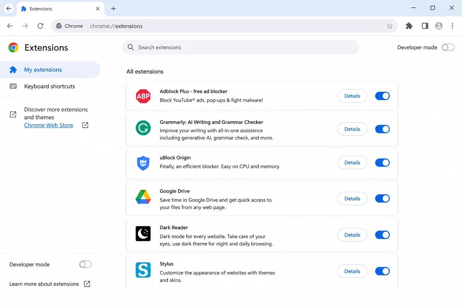Screen dimensions: 462x308
Task: View Details for uBlock Origin
Action: [352, 163]
